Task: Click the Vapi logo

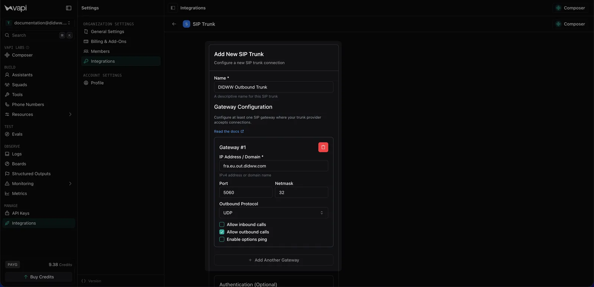Action: pos(16,8)
